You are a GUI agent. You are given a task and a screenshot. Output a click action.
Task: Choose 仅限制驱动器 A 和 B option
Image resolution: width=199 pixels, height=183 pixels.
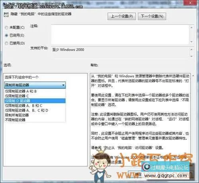point(35,91)
